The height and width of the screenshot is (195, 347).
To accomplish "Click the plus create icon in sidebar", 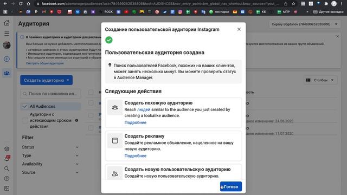I will 7,59.
